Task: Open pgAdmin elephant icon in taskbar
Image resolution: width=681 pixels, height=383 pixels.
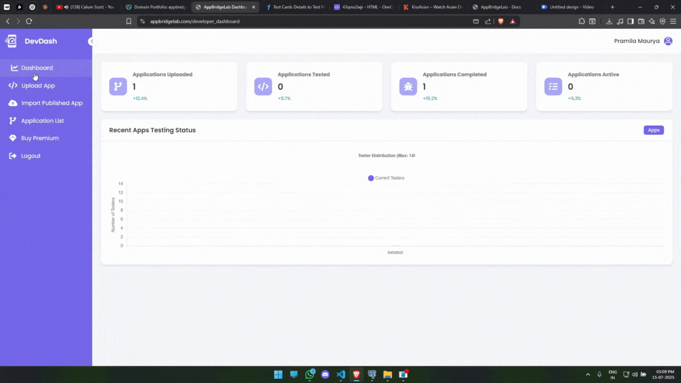Action: pyautogui.click(x=372, y=374)
